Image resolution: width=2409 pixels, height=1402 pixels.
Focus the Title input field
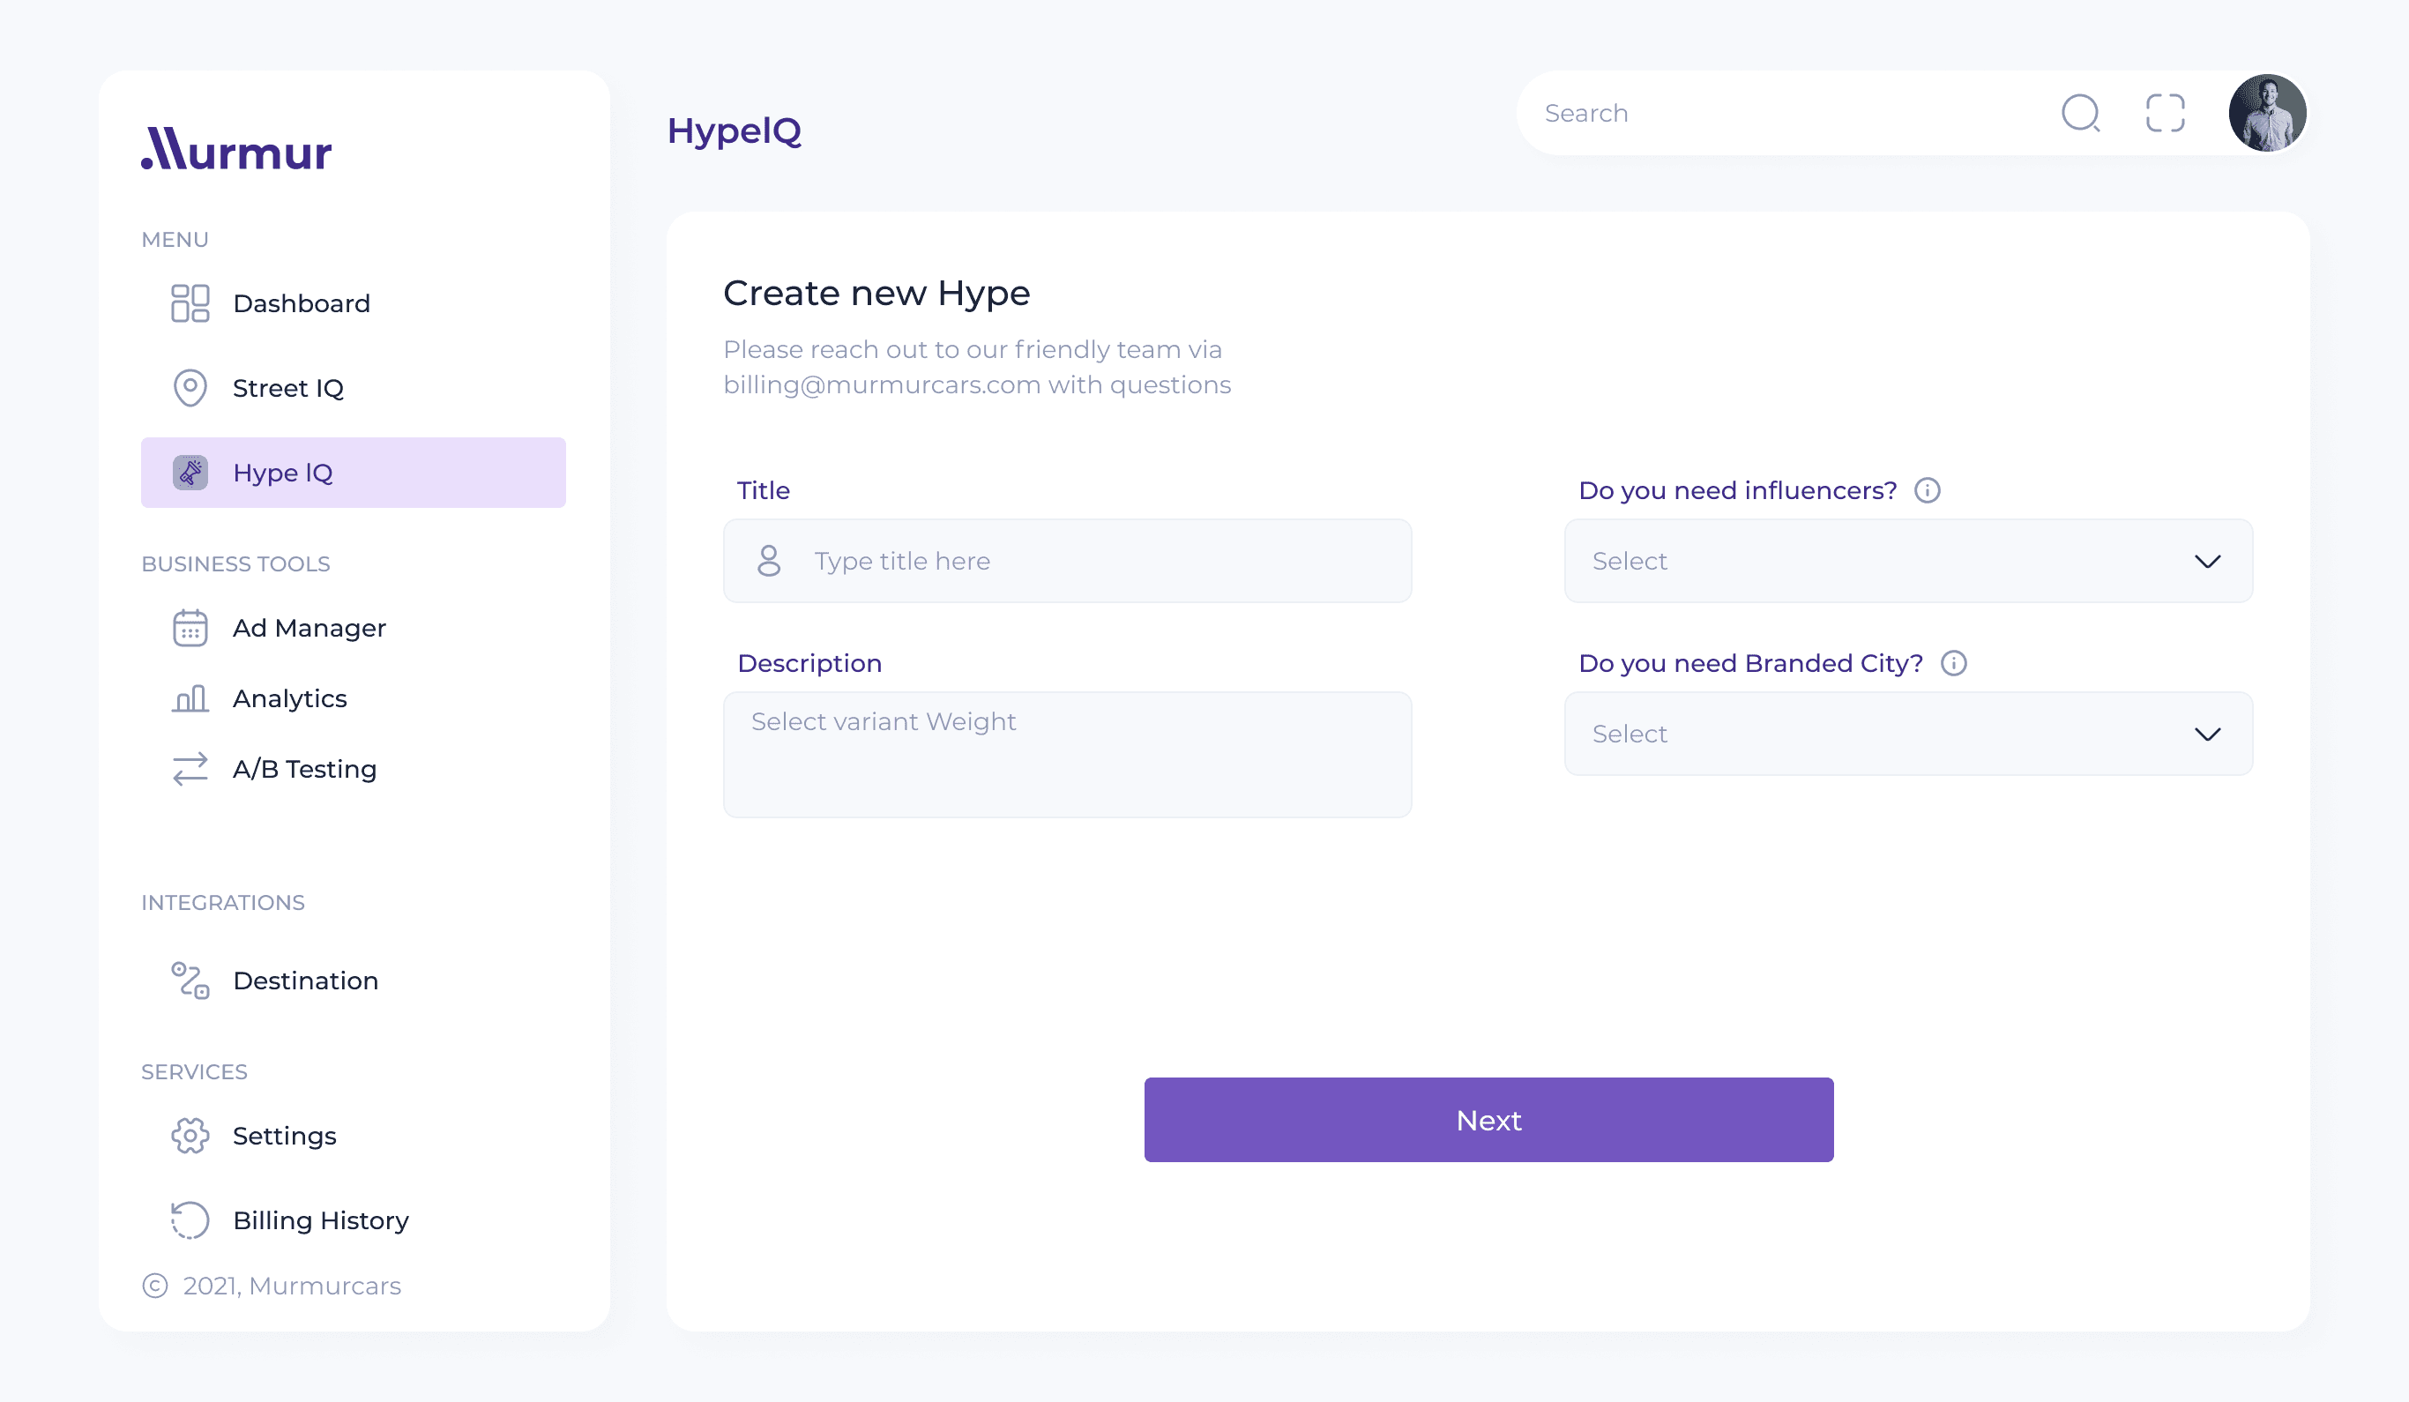point(1067,561)
